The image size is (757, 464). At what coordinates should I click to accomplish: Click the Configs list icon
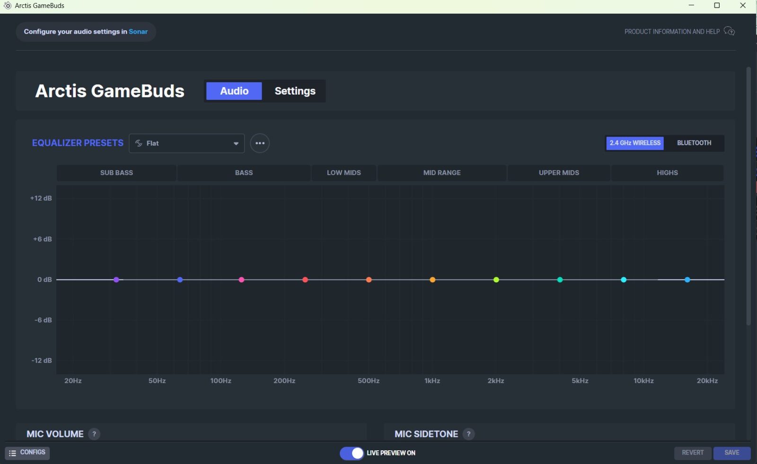[x=13, y=453]
